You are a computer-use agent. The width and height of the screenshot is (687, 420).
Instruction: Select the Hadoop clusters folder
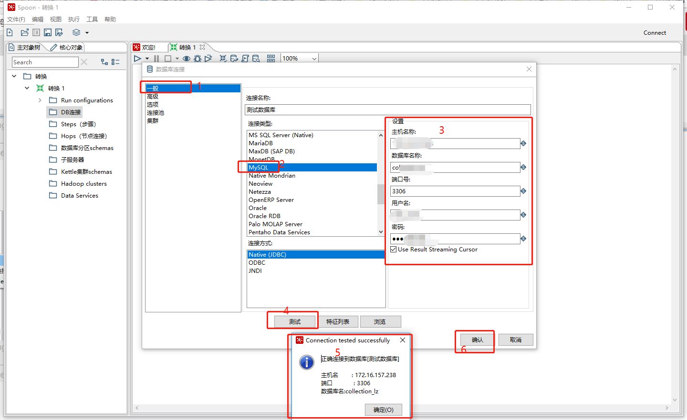coord(78,183)
